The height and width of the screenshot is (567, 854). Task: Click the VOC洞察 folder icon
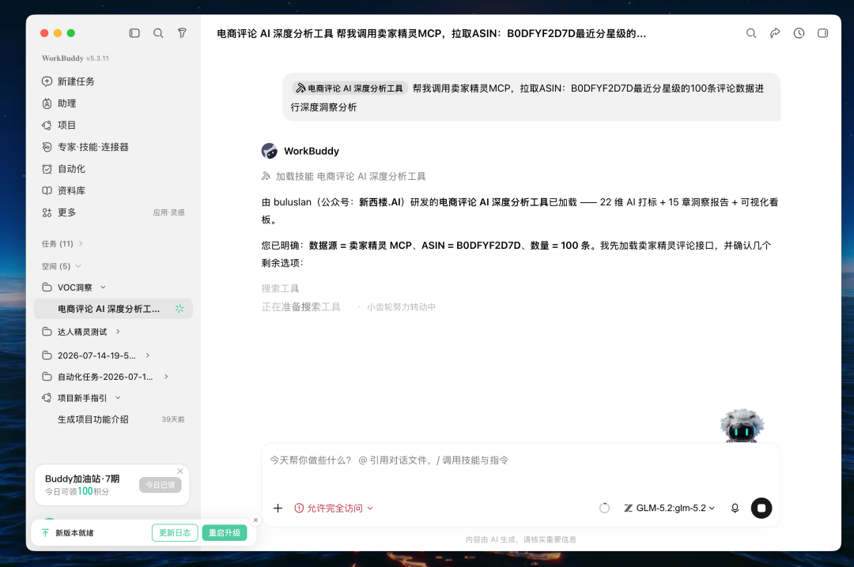point(47,287)
